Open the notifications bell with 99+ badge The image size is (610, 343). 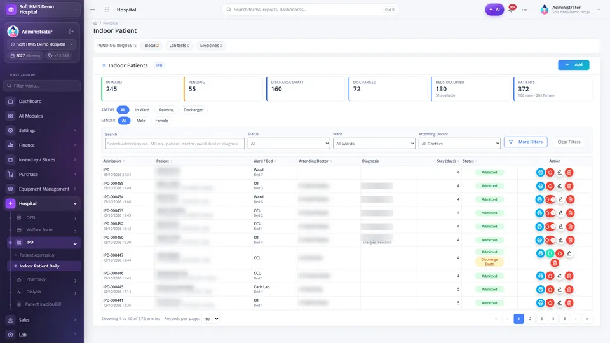(512, 9)
